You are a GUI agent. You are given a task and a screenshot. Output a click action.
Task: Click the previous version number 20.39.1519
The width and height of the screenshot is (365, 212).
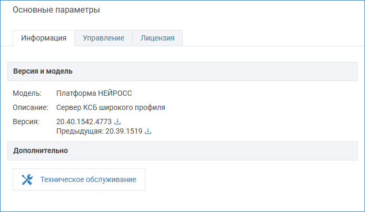(x=124, y=131)
